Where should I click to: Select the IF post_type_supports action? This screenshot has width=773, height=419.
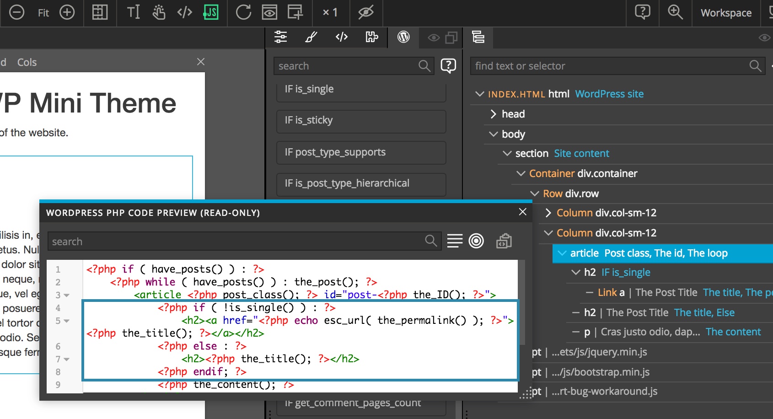coord(361,152)
